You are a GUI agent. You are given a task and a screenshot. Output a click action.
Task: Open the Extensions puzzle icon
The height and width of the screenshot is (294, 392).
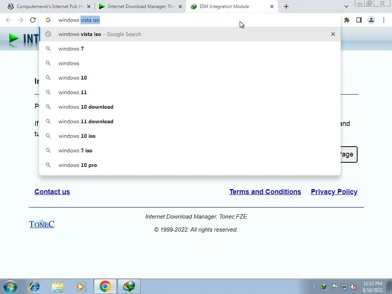347,20
